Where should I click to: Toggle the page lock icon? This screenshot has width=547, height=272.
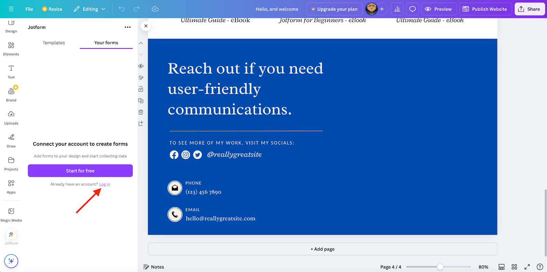(141, 89)
